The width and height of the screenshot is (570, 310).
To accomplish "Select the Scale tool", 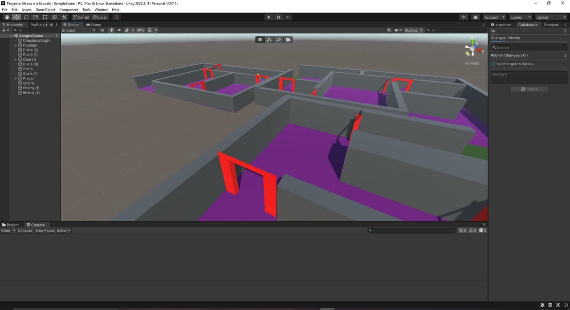I will 36,17.
